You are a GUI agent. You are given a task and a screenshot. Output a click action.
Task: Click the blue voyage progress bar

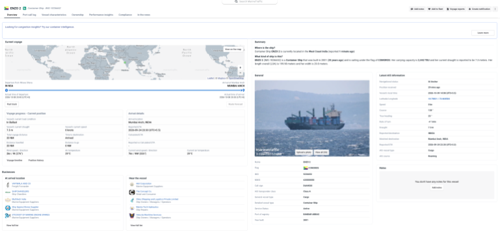125,90
